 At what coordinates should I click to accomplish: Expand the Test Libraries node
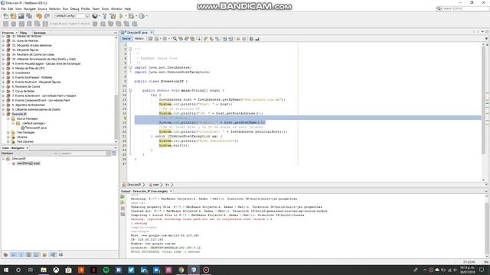(8, 141)
